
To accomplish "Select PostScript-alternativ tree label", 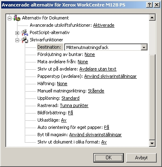I will tap(50, 32).
